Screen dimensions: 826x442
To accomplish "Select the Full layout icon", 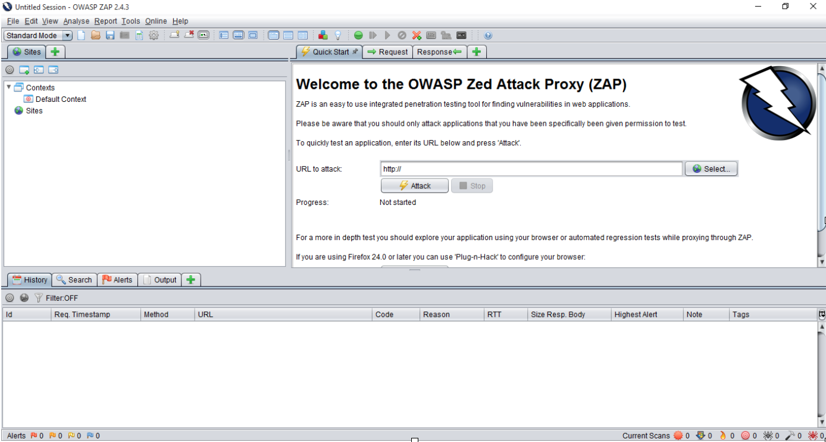I will pyautogui.click(x=253, y=35).
